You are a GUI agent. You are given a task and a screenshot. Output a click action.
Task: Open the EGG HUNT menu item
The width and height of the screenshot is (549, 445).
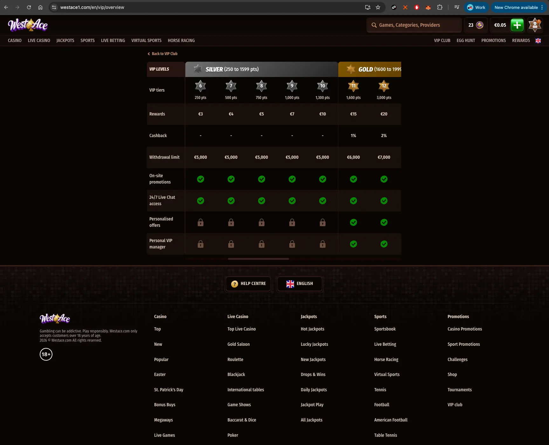click(x=466, y=40)
